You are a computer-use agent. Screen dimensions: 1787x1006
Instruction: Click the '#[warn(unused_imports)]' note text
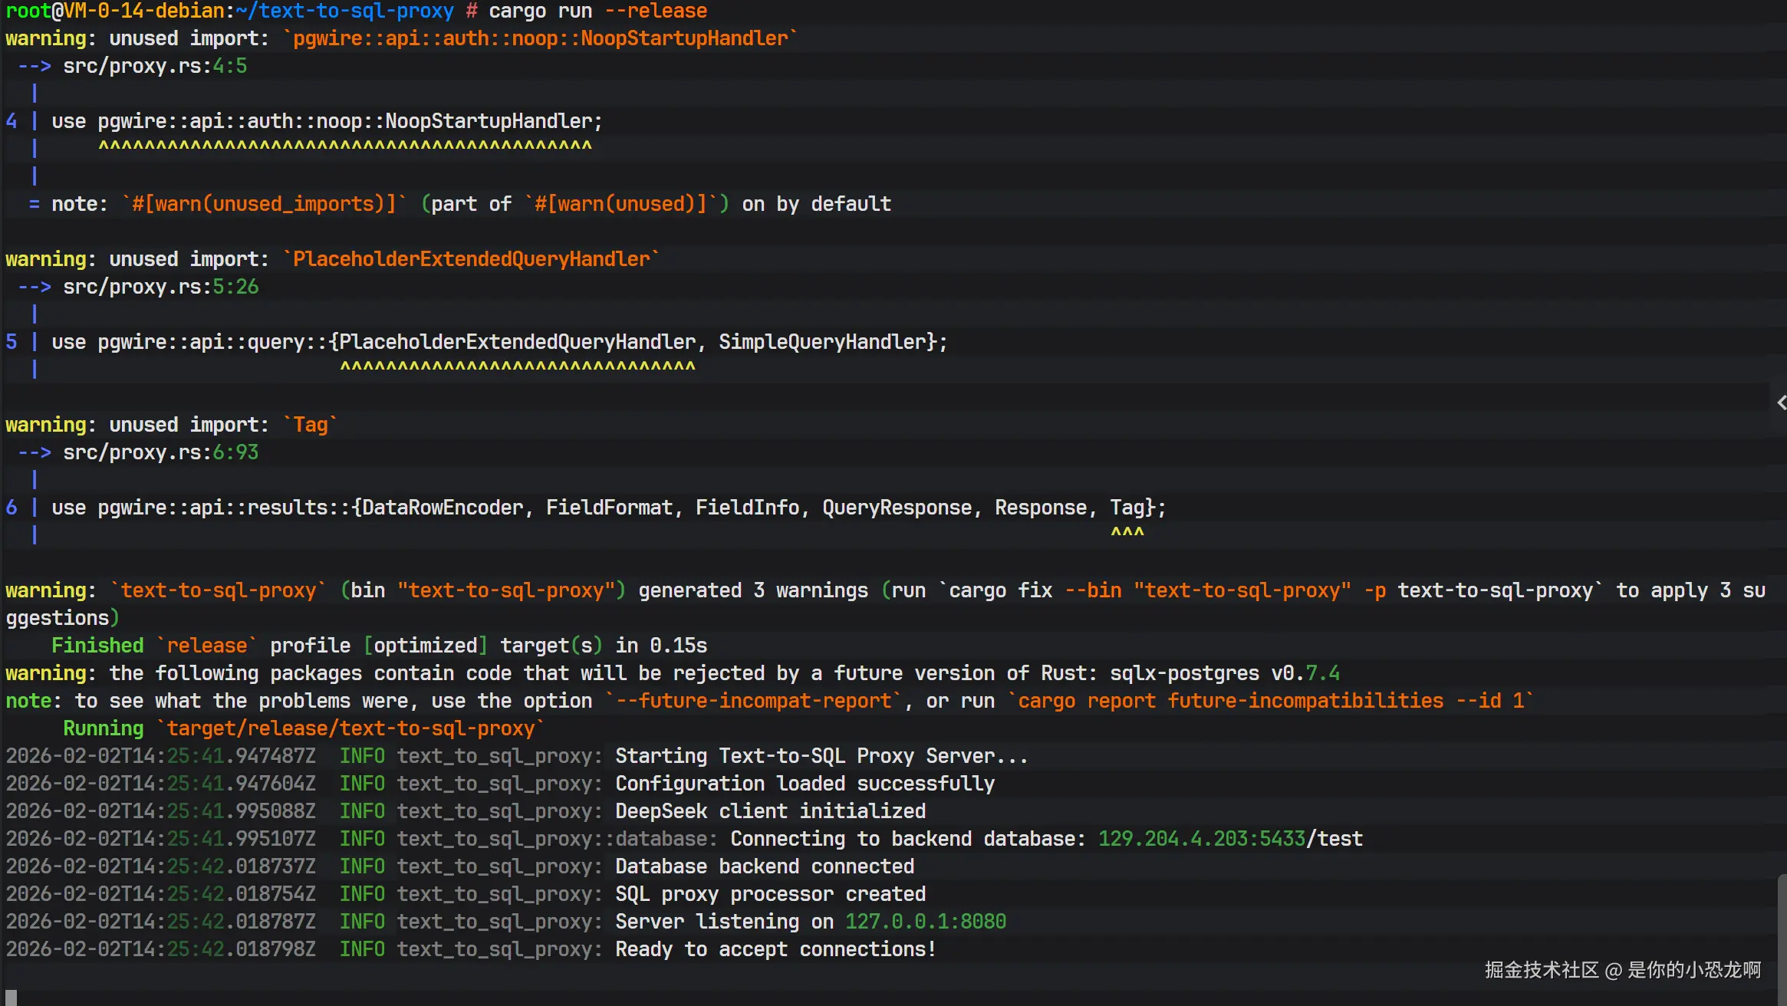264,204
